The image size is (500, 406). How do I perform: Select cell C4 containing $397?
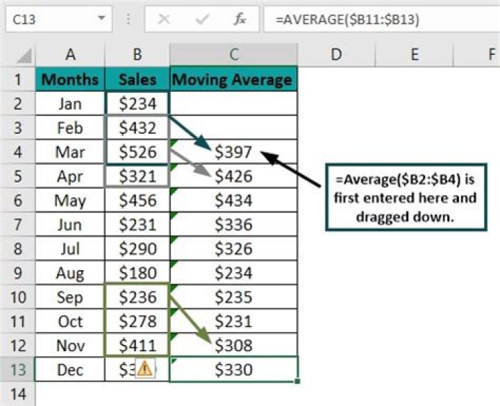[x=233, y=152]
